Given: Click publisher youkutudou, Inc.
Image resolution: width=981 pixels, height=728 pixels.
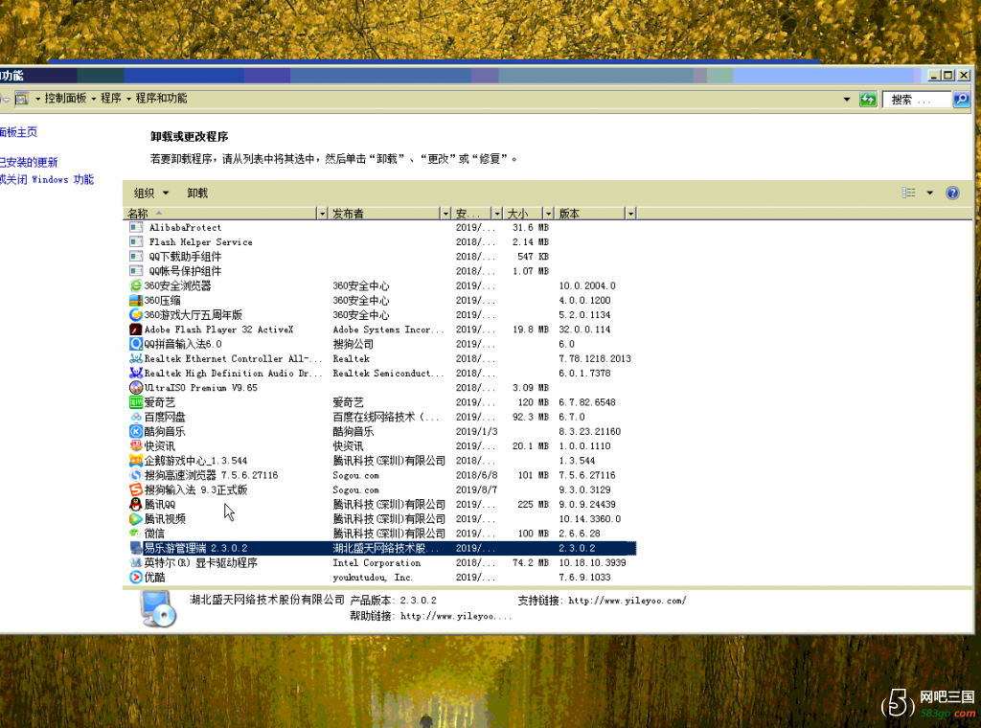Looking at the screenshot, I should click(x=373, y=578).
